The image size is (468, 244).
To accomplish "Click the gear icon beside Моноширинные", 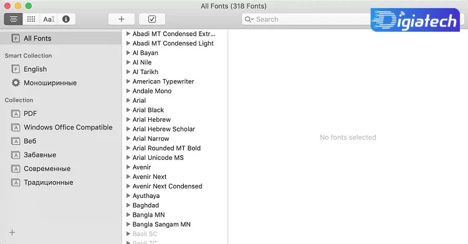I will 16,83.
